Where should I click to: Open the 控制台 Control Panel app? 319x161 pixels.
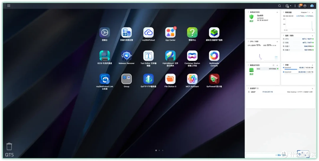105,32
